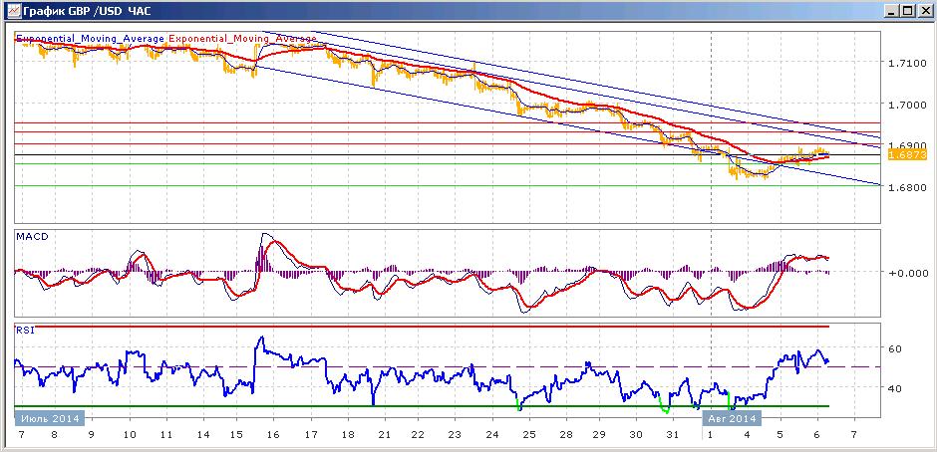Select the red Exponential_Moving_Average legend label
Screen dimensions: 937x452
coord(242,39)
